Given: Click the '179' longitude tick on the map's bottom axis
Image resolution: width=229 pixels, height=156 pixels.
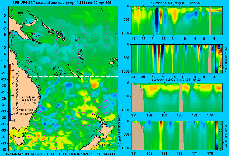Looking at the screenshot, I should point(115,154).
